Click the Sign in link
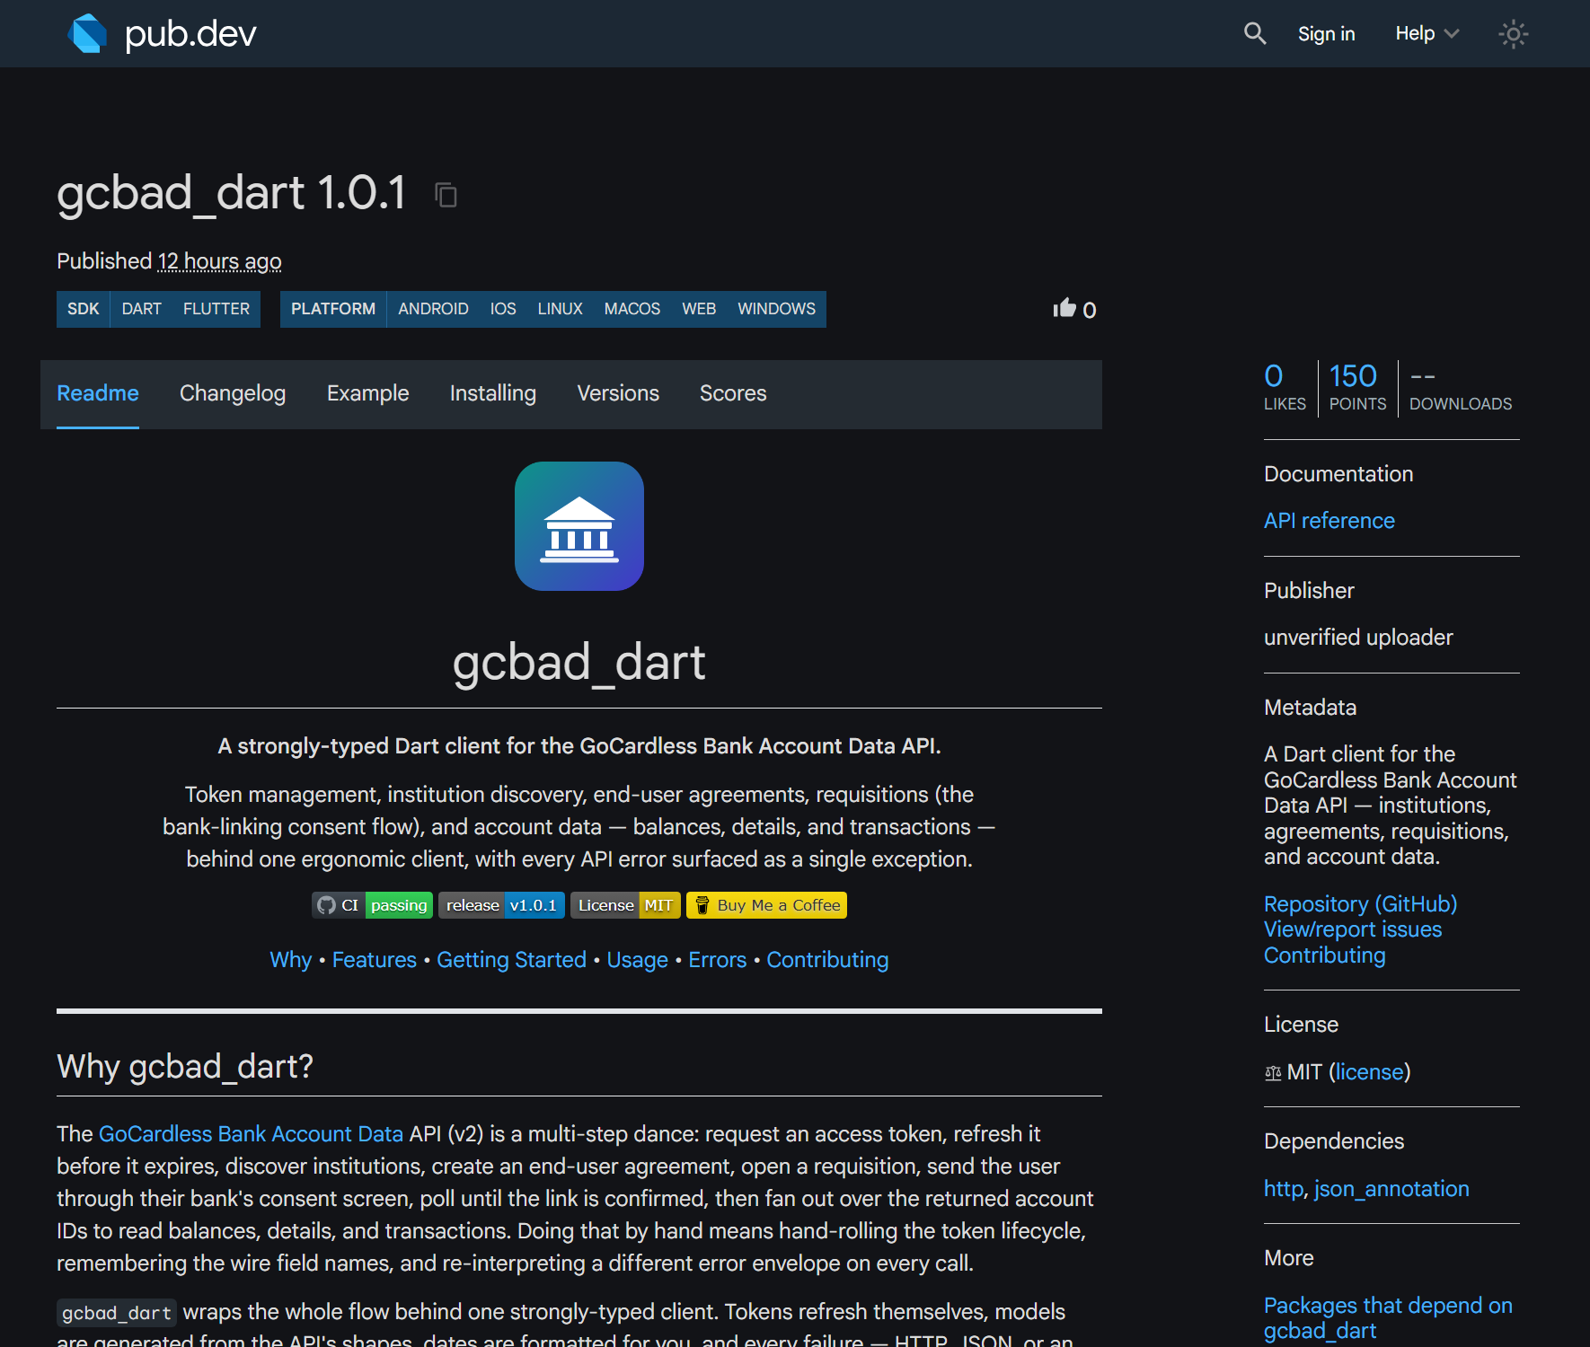The width and height of the screenshot is (1590, 1347). pyautogui.click(x=1326, y=33)
